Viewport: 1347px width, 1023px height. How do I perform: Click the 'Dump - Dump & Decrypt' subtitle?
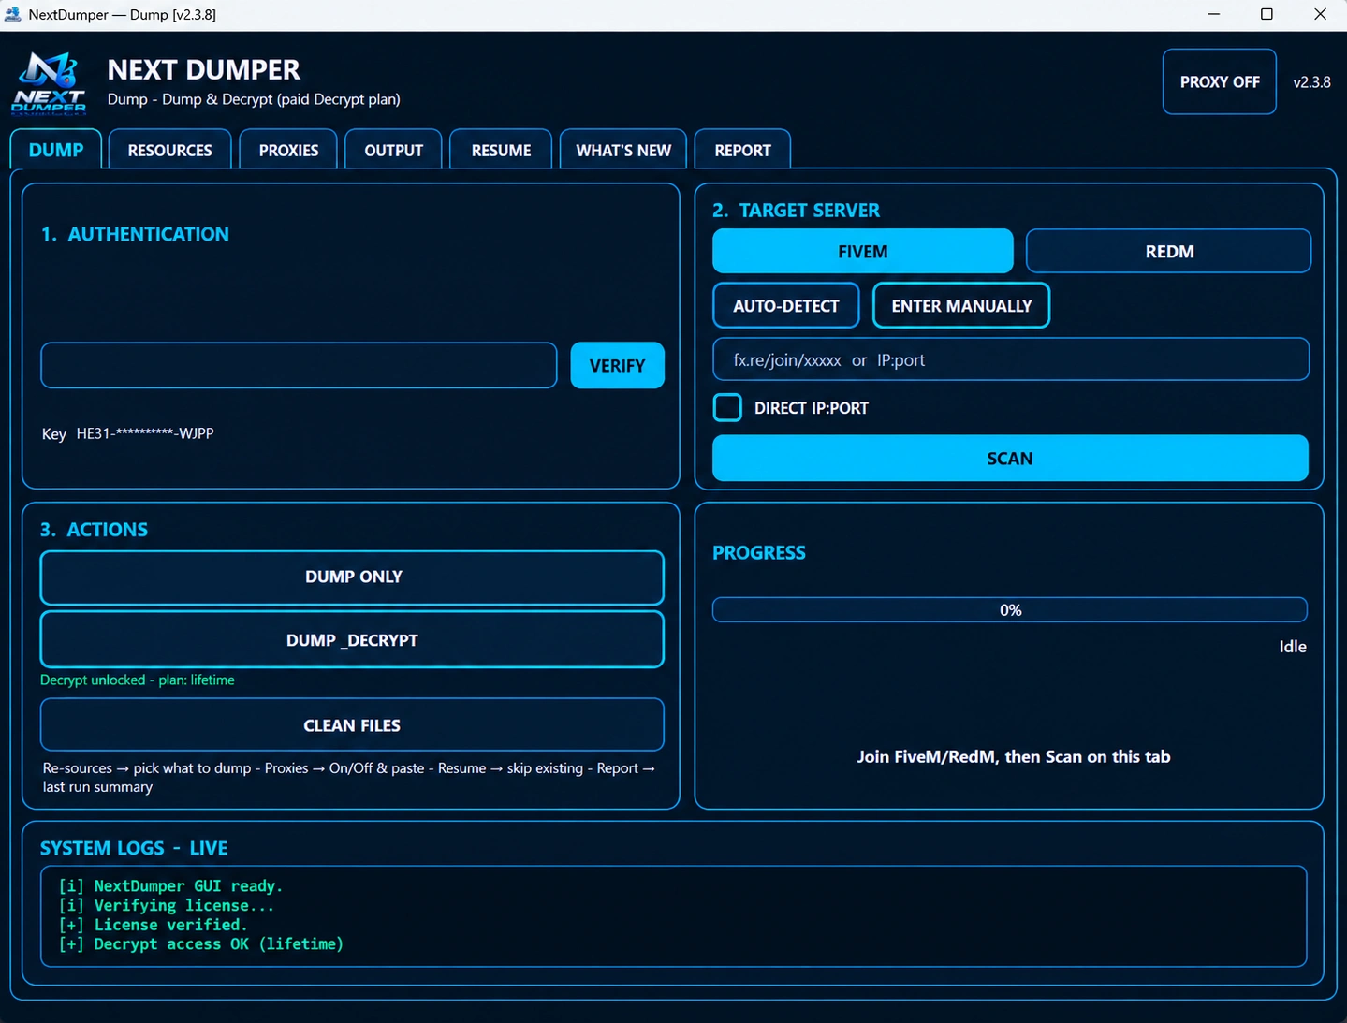pos(254,99)
